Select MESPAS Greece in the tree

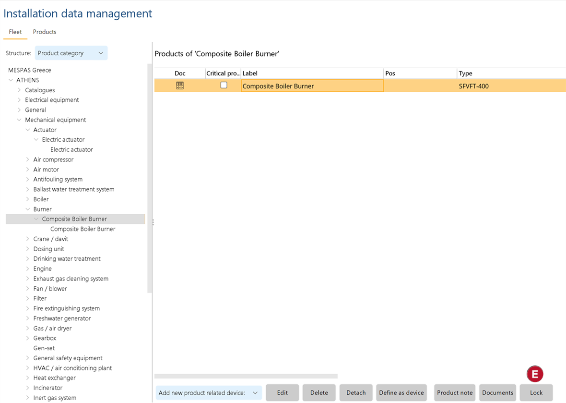click(x=30, y=70)
